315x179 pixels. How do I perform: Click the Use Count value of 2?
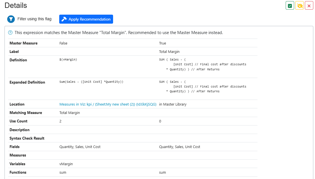tap(60, 121)
